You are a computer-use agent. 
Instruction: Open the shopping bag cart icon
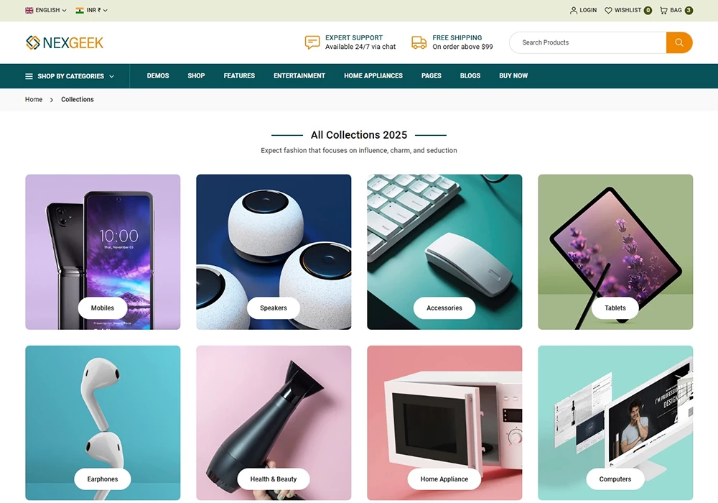tap(663, 10)
